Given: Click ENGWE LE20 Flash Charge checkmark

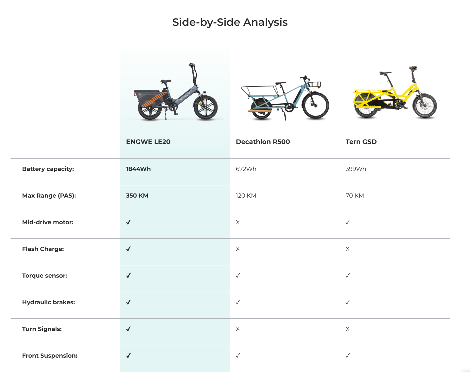Looking at the screenshot, I should [x=128, y=249].
